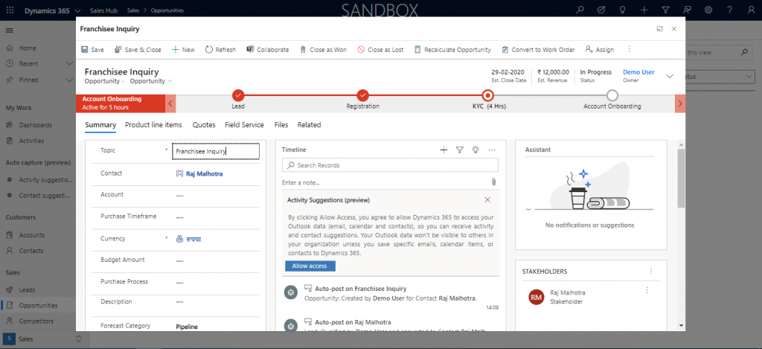Switch to the Field Service tab
The height and width of the screenshot is (349, 762).
point(244,125)
